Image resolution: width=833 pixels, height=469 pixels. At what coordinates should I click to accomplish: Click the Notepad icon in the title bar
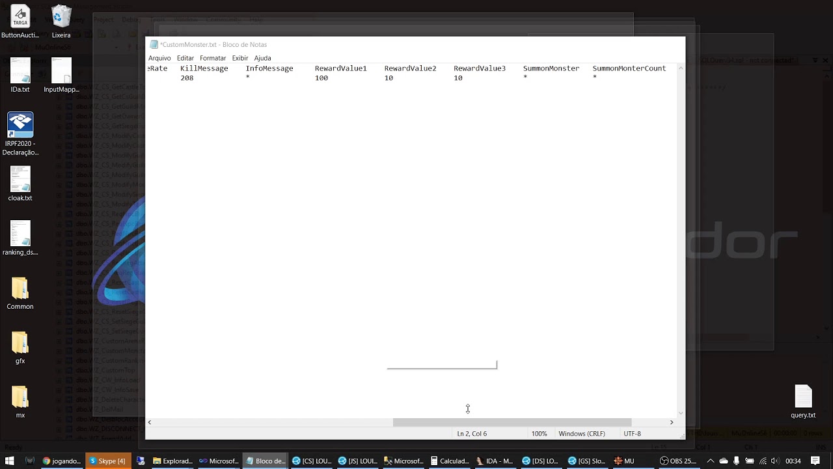coord(154,44)
